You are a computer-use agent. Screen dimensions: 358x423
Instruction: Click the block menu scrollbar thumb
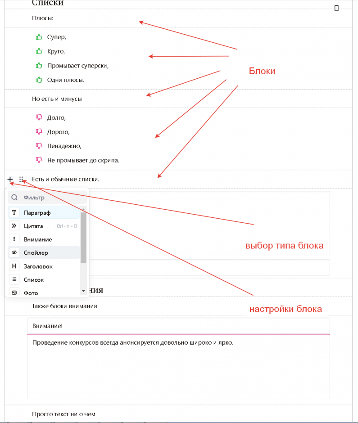[x=83, y=236]
